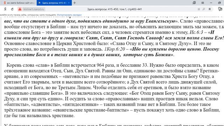The height and width of the screenshot is (126, 224).
Task: Close the "Здесь вопросы" tab
Action: pyautogui.click(x=69, y=3)
